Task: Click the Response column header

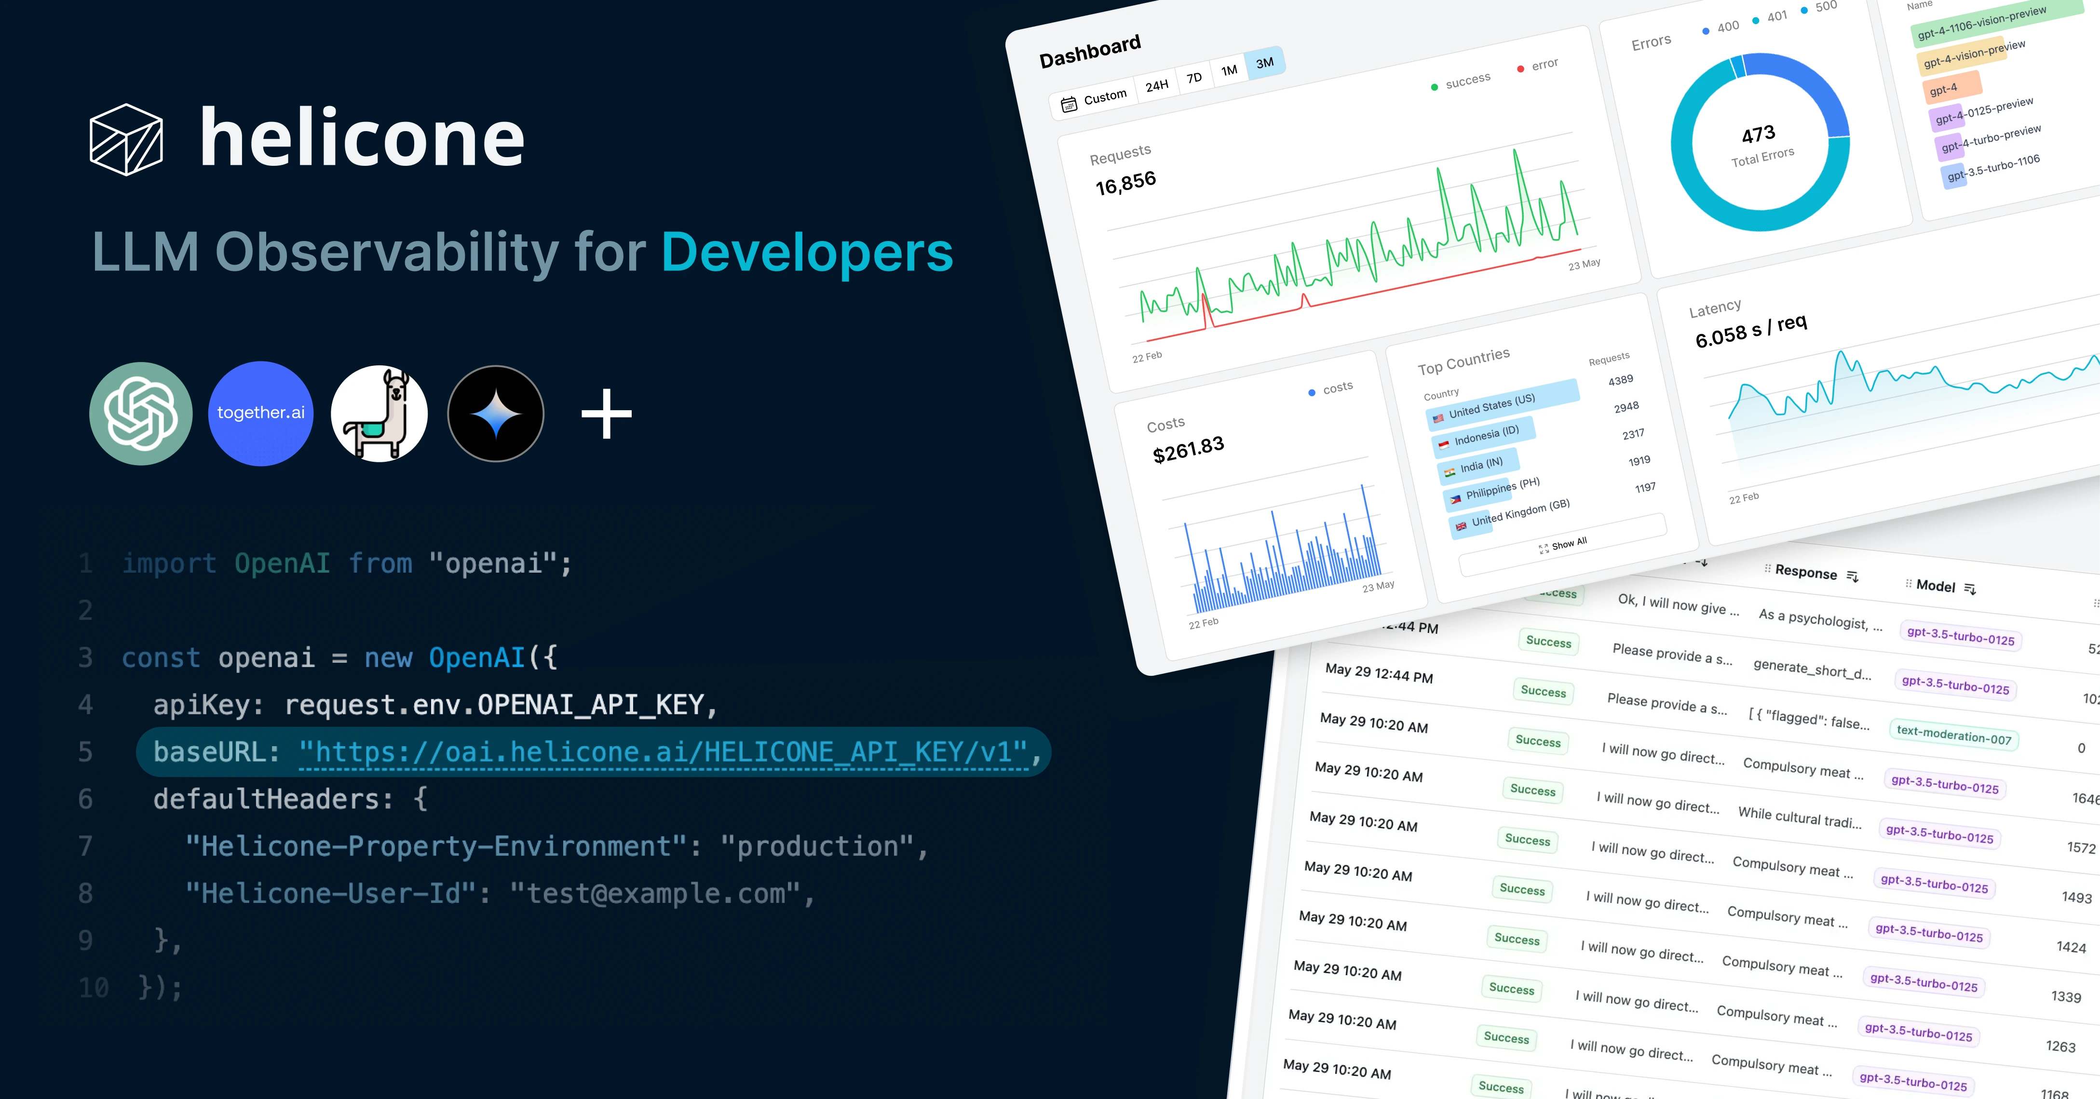Action: pyautogui.click(x=1806, y=572)
